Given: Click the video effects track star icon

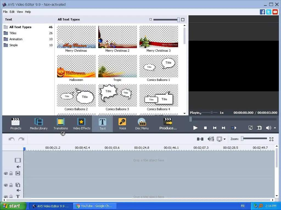Looking at the screenshot, I should 18,173.
